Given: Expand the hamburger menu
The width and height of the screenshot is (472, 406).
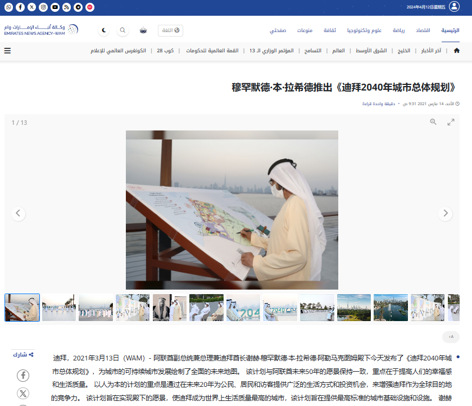Looking at the screenshot, I should [7, 51].
